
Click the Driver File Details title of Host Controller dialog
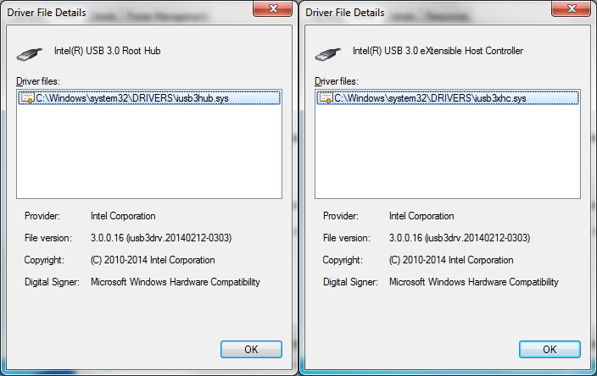345,13
